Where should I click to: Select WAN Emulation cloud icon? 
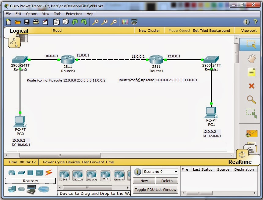21,189
